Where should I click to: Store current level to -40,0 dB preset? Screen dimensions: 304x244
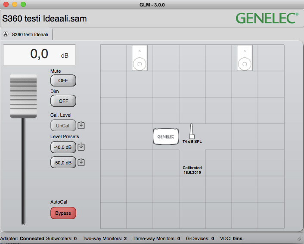coord(81,147)
